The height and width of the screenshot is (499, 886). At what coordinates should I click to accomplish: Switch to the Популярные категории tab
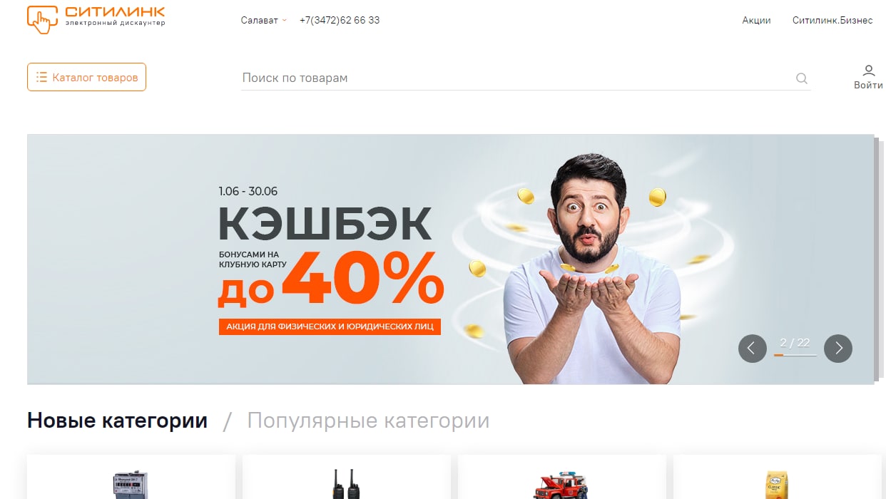368,421
